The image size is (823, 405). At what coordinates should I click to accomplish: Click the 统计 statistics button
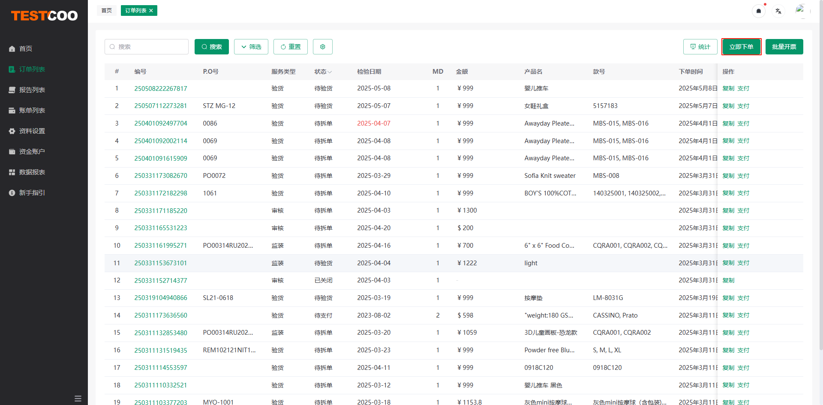tap(700, 47)
